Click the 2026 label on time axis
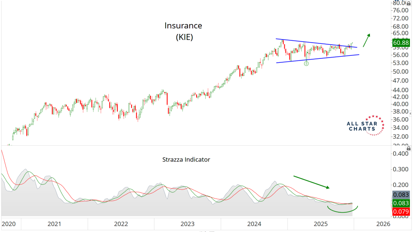 click(x=383, y=224)
